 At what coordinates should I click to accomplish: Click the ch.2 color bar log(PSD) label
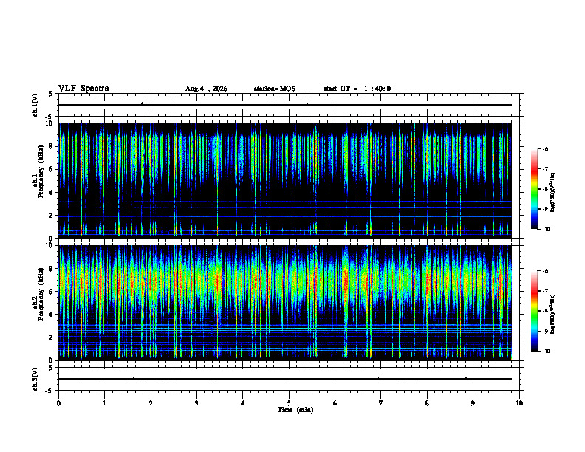click(x=553, y=314)
